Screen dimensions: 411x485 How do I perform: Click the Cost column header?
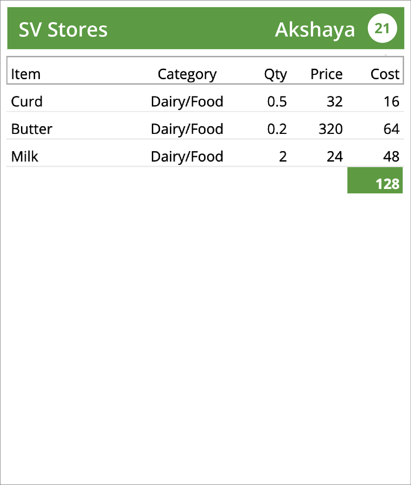pyautogui.click(x=385, y=74)
